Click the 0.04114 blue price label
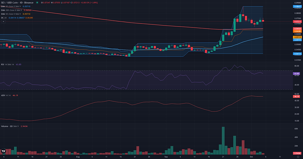Viewport: 303px width, 159px height. pos(297,54)
